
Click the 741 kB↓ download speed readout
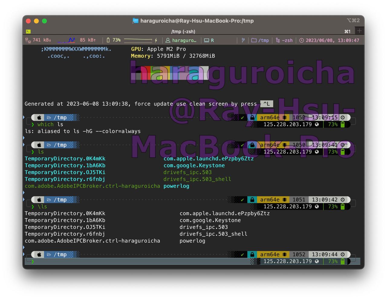pos(42,40)
